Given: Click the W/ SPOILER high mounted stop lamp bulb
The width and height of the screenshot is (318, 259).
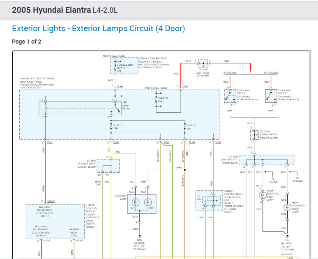Looking at the screenshot, I should pyautogui.click(x=287, y=208).
